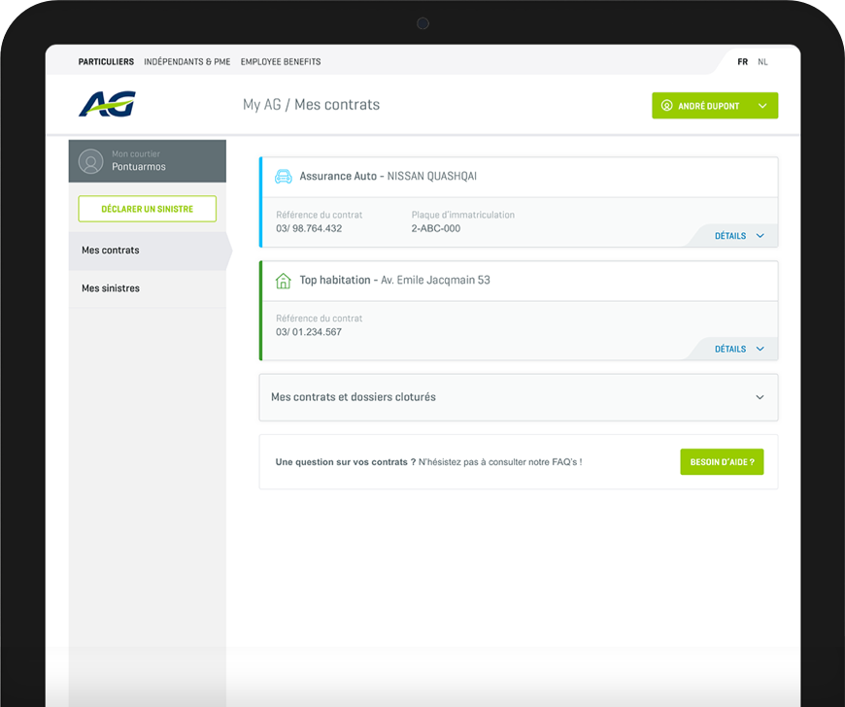Screen dimensions: 845x707
Task: Expand Détails for the Top habitation contract
Action: pyautogui.click(x=739, y=349)
